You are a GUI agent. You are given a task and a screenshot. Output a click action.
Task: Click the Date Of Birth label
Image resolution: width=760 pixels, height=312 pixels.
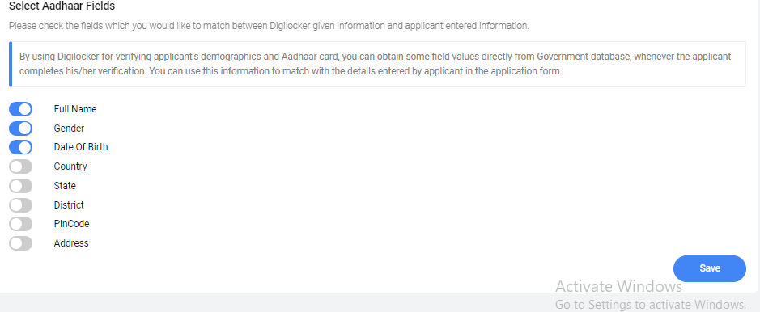pyautogui.click(x=81, y=147)
